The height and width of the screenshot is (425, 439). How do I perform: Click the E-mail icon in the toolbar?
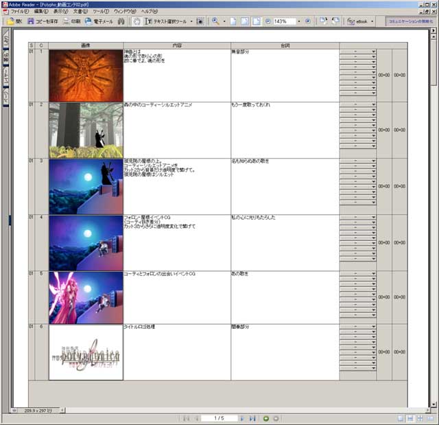coord(88,21)
